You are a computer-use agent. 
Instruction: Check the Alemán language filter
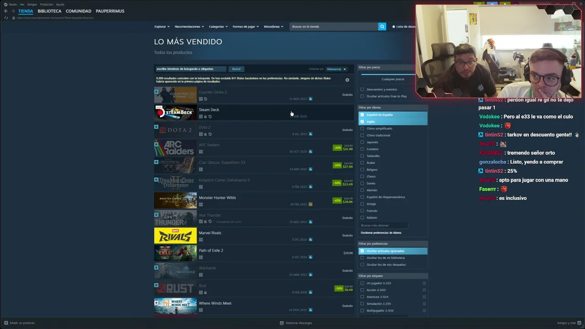click(x=362, y=190)
